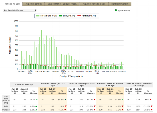This screenshot has height=113, width=157.
Task: Switch to Avg. Price per Sqft tab
Action: pos(34,4)
